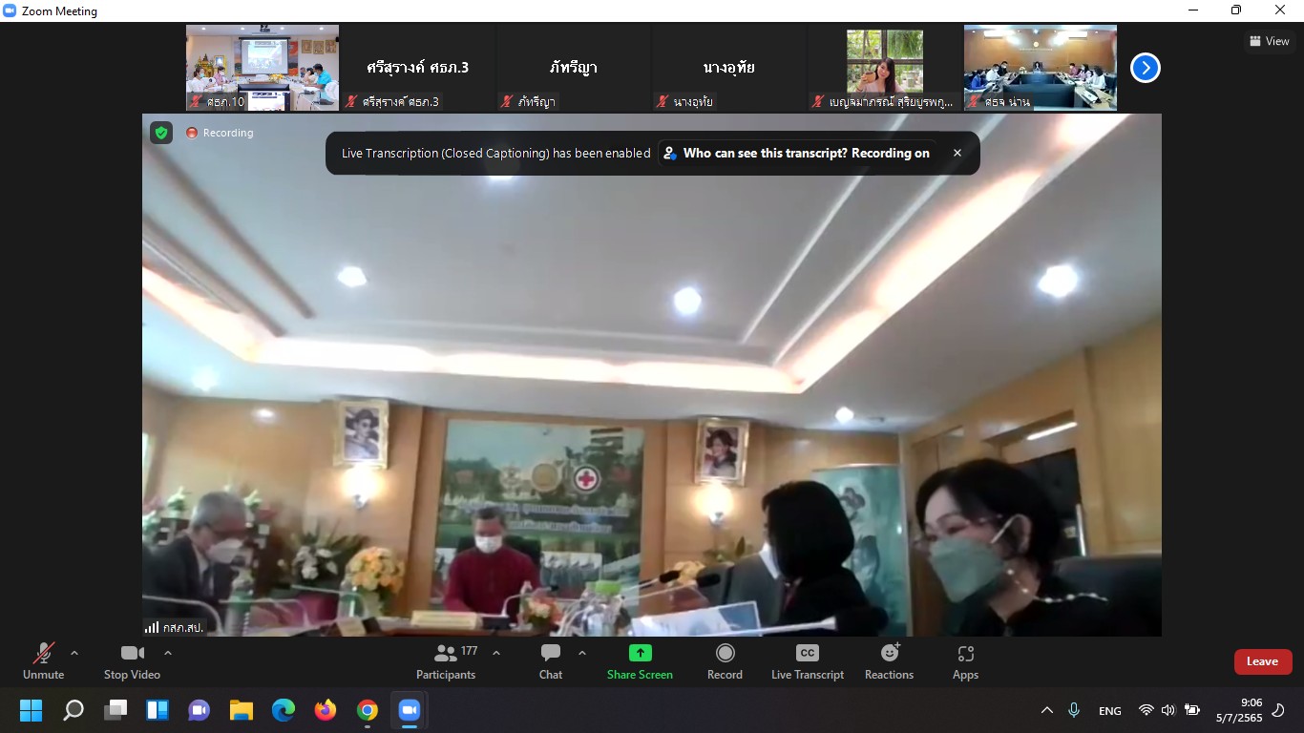Open the Participants panel
1304x733 pixels.
(x=445, y=661)
